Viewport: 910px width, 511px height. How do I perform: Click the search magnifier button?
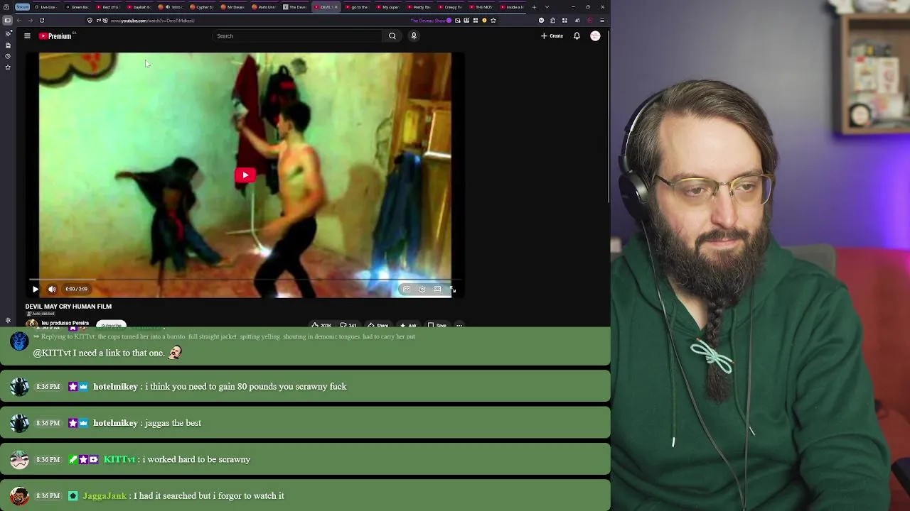point(392,35)
